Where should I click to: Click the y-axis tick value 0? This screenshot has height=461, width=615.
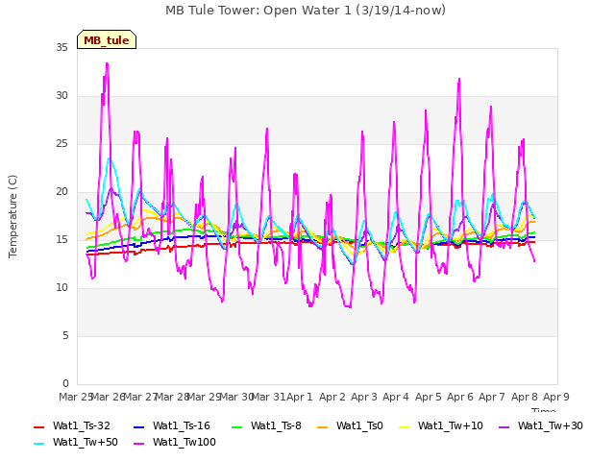click(65, 384)
